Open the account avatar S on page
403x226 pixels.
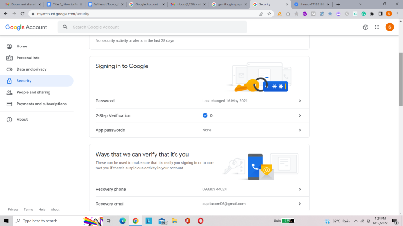390,27
